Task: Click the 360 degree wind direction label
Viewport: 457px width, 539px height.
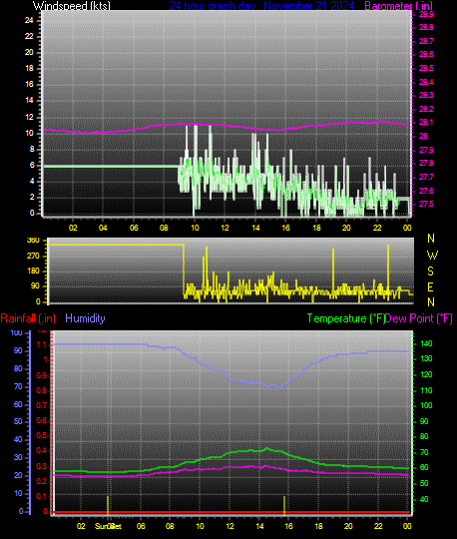Action: point(33,241)
